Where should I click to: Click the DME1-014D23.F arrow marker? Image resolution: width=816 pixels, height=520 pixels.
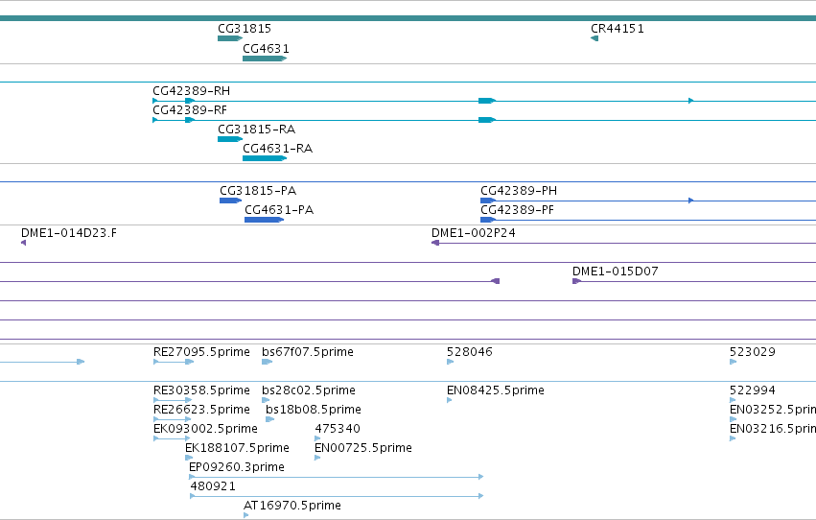(x=23, y=243)
